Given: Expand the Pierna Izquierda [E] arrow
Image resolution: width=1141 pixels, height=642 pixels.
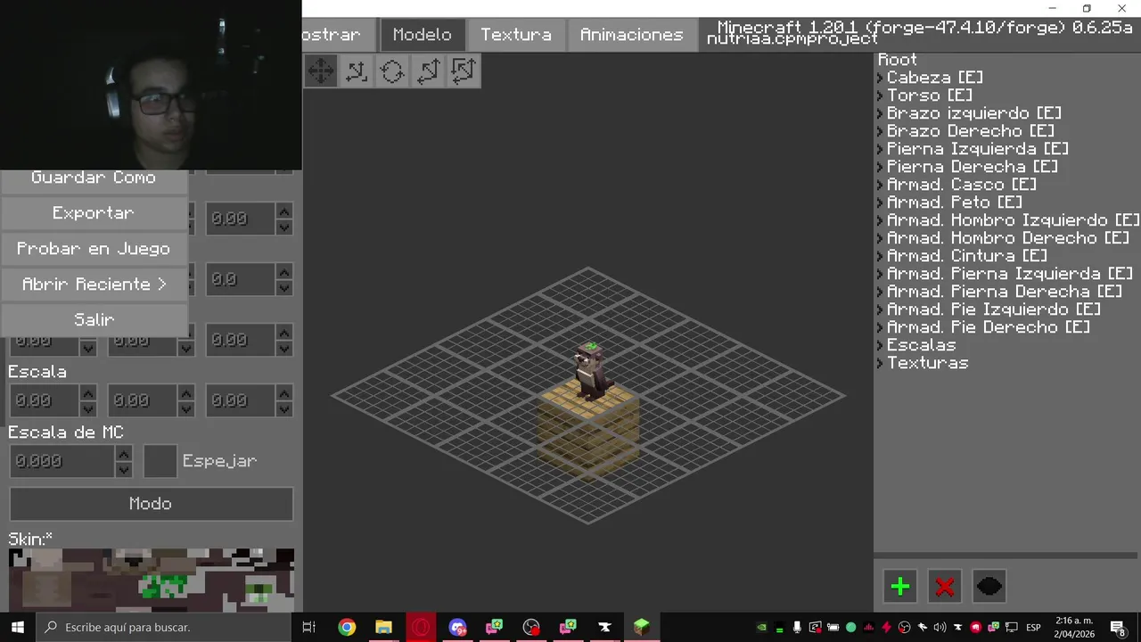Looking at the screenshot, I should tap(880, 149).
